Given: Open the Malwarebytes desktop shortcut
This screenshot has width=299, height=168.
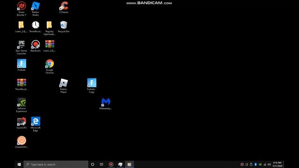Looking at the screenshot, I should (106, 104).
